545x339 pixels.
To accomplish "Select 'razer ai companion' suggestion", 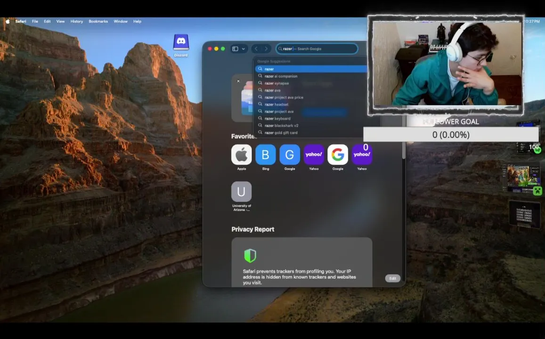I will [311, 76].
